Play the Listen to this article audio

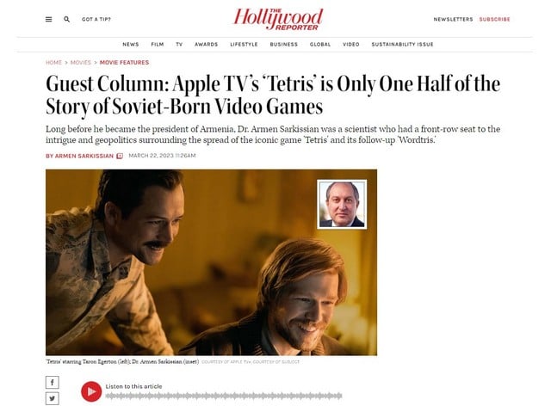(91, 391)
